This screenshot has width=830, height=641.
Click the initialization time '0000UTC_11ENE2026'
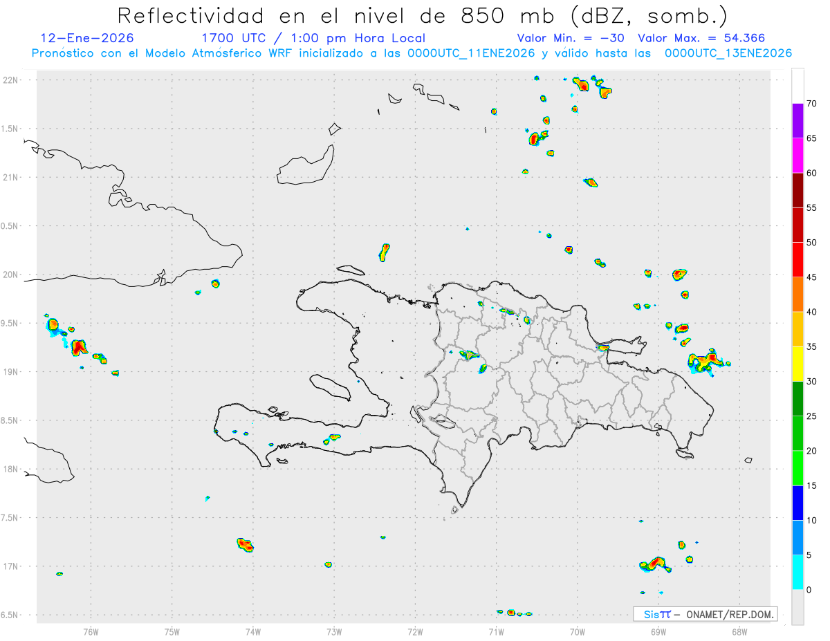pyautogui.click(x=471, y=53)
